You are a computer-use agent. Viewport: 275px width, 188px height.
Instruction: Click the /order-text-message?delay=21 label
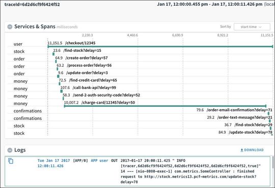tap(244, 117)
